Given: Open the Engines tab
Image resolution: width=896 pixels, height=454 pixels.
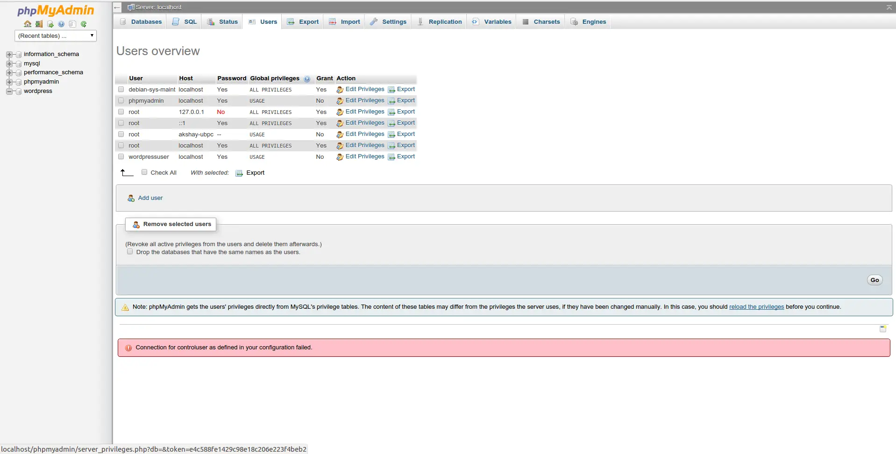Looking at the screenshot, I should [588, 22].
